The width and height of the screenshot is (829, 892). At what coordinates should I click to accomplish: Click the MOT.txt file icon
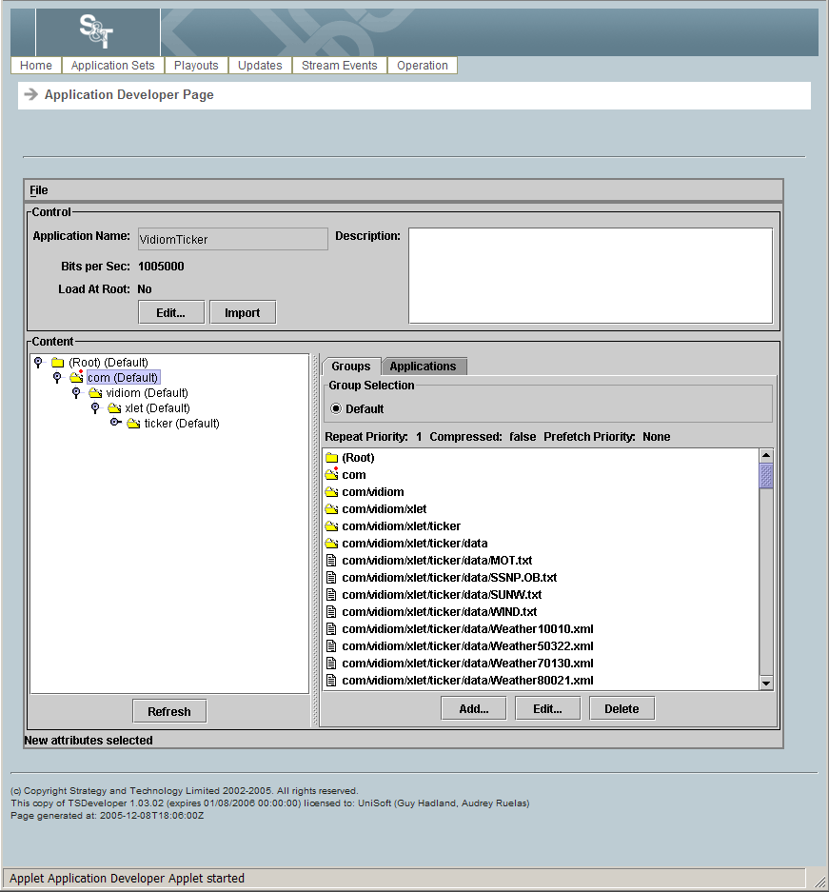(x=331, y=561)
